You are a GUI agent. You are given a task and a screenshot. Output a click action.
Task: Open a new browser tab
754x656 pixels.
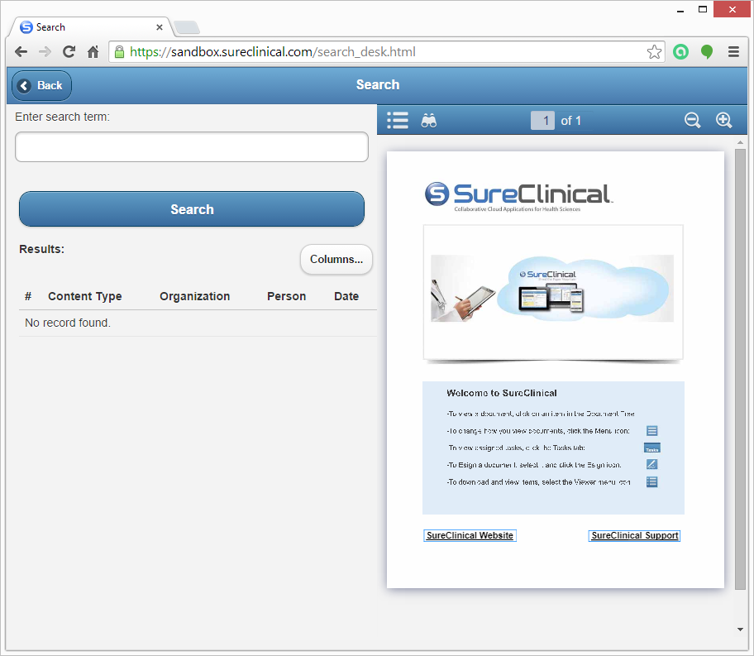pyautogui.click(x=187, y=27)
